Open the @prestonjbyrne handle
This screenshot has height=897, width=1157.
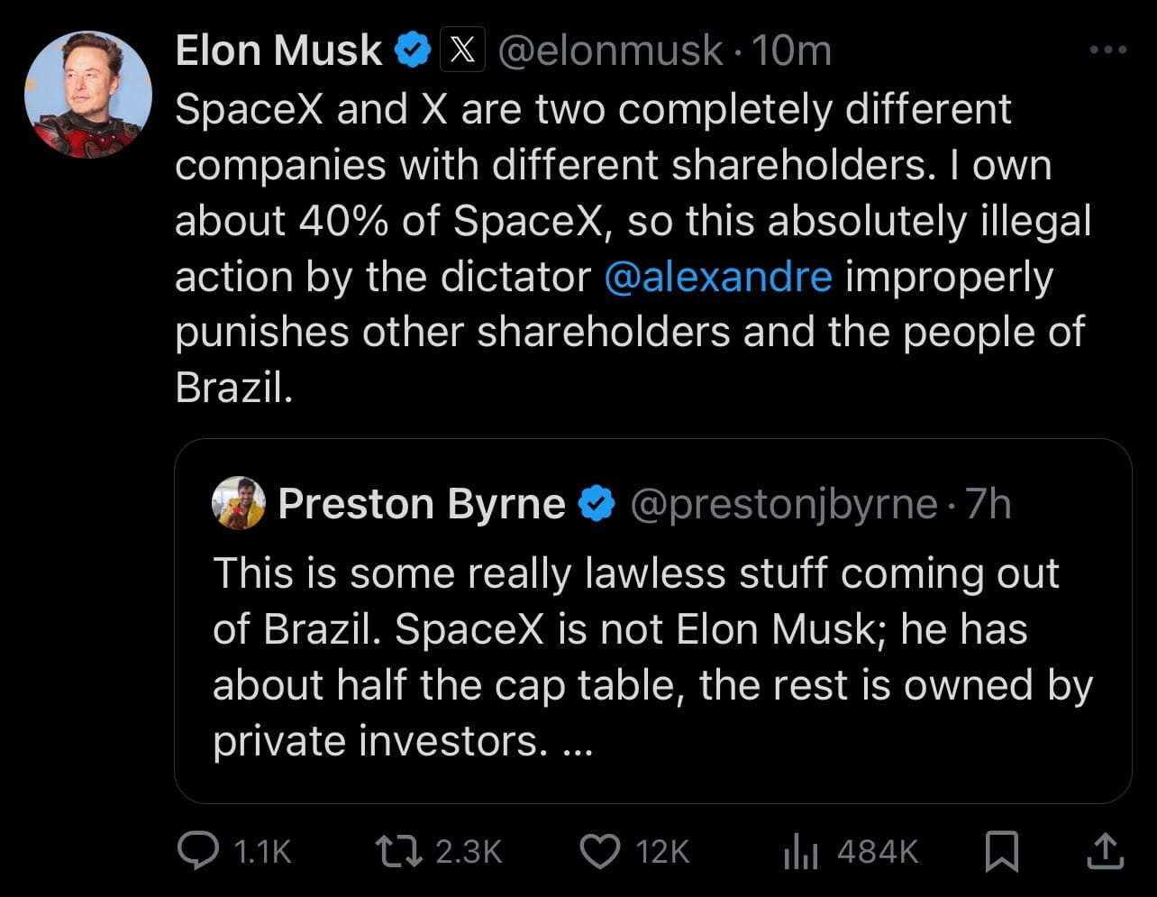click(783, 504)
